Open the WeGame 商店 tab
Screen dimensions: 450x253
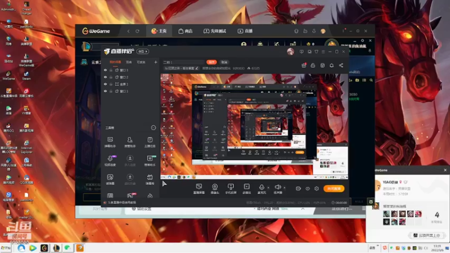click(x=185, y=31)
